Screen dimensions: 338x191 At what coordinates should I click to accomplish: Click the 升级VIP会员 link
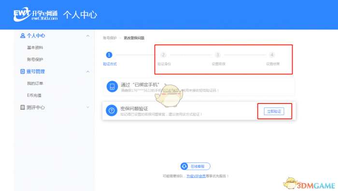click(196, 176)
